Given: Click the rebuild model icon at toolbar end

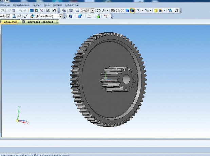Looking at the screenshot, I should pyautogui.click(x=176, y=11).
